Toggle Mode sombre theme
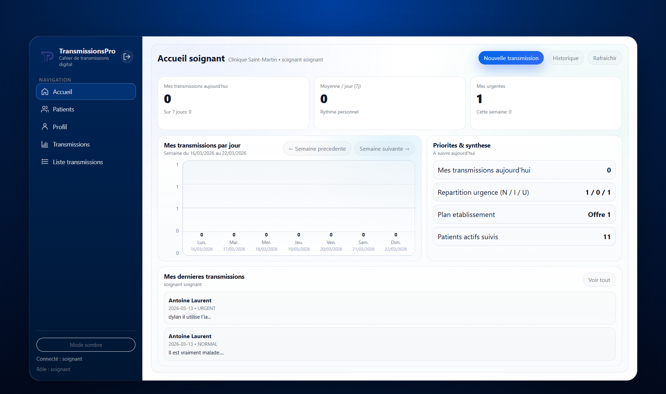 pyautogui.click(x=86, y=345)
